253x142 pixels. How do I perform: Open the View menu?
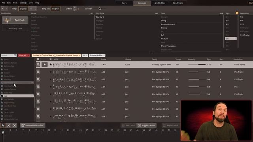tap(31, 3)
